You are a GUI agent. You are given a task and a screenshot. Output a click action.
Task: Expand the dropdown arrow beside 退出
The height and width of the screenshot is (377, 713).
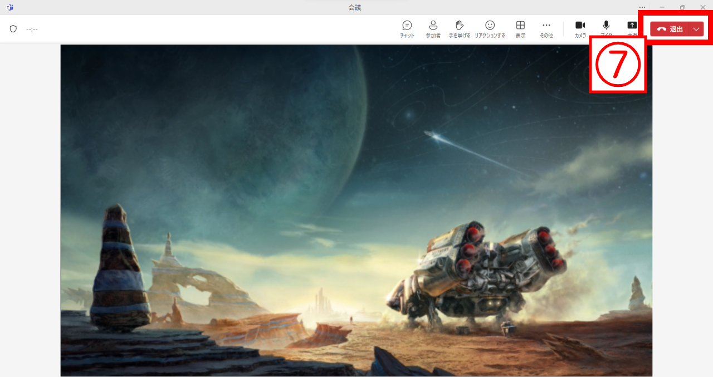coord(696,29)
